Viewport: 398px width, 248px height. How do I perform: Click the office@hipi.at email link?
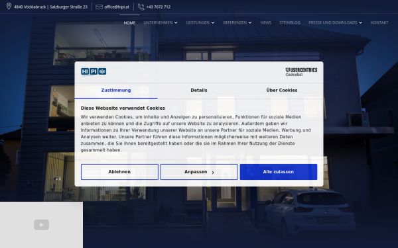(117, 7)
